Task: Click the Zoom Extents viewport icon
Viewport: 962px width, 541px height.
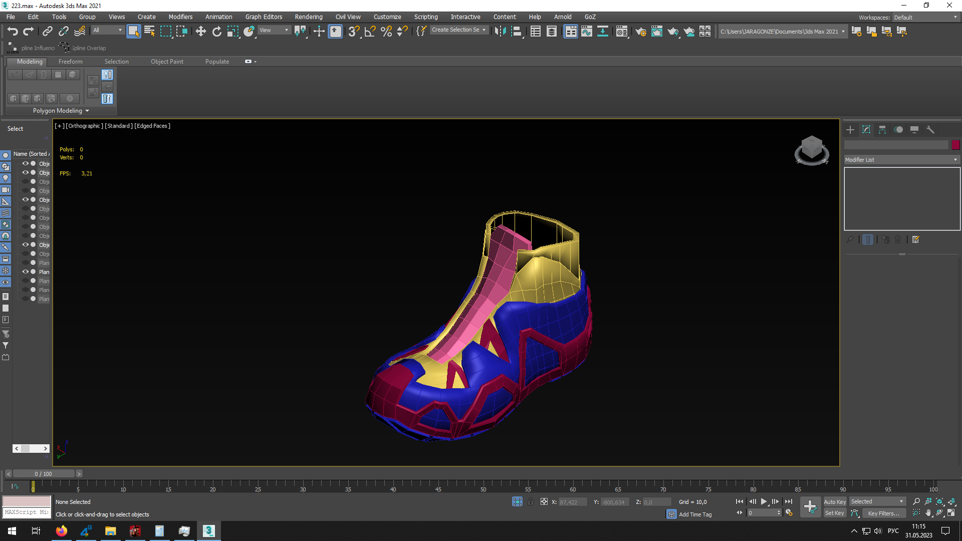Action: [x=939, y=501]
